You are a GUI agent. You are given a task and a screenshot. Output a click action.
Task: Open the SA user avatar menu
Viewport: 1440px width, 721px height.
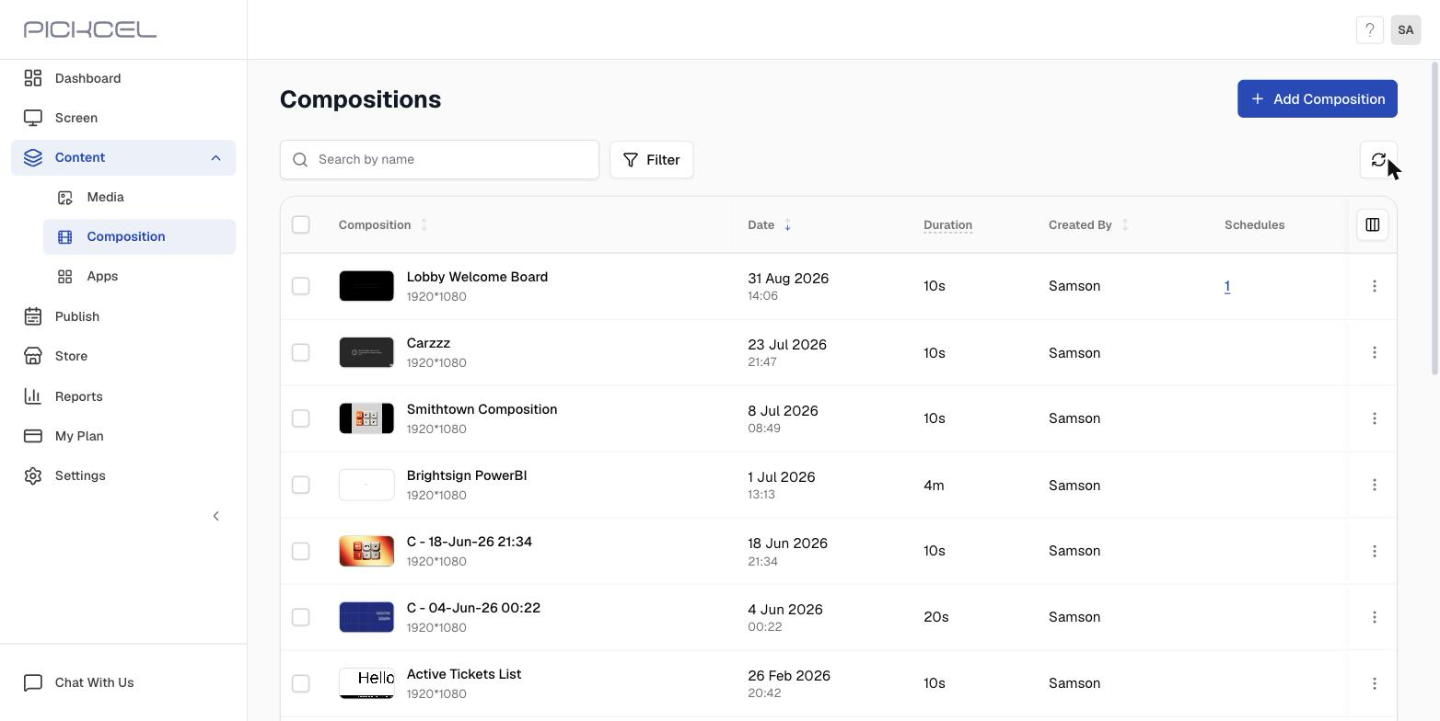pos(1405,30)
